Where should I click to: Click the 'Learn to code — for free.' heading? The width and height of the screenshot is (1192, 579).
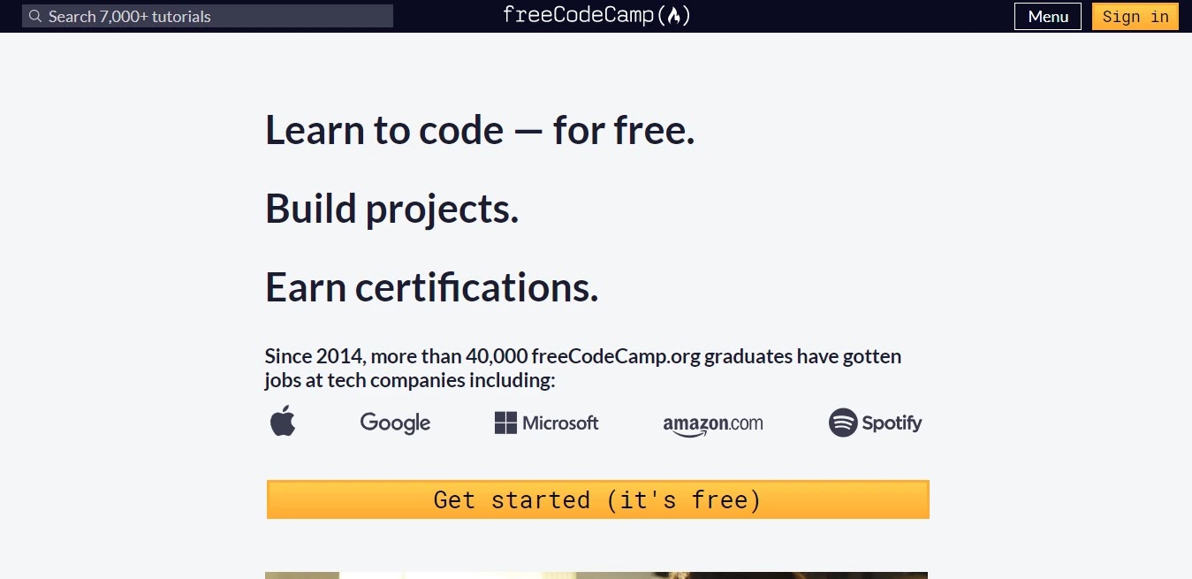point(480,130)
